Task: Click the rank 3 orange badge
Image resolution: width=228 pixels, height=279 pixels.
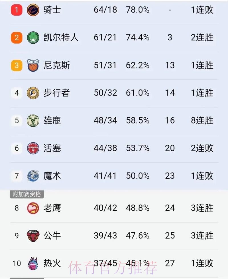Action: pos(16,65)
